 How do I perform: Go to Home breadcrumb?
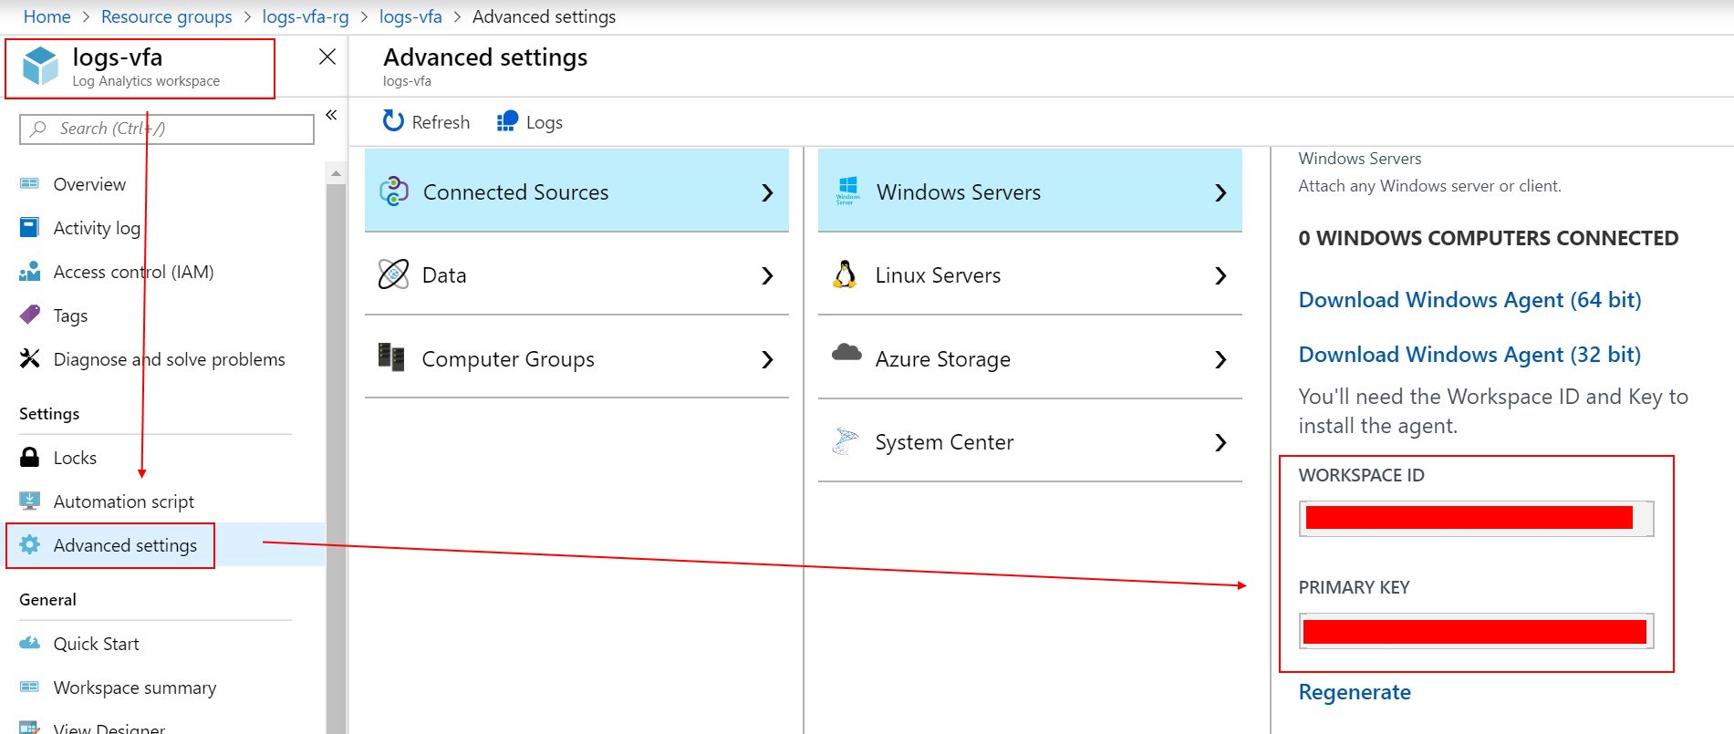pyautogui.click(x=47, y=16)
